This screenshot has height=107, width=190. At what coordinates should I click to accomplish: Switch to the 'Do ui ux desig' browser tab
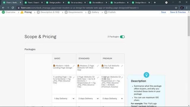click(77, 3)
